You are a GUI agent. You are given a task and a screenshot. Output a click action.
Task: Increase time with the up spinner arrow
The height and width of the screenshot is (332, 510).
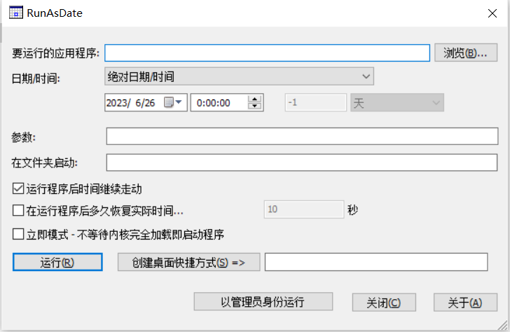point(255,99)
